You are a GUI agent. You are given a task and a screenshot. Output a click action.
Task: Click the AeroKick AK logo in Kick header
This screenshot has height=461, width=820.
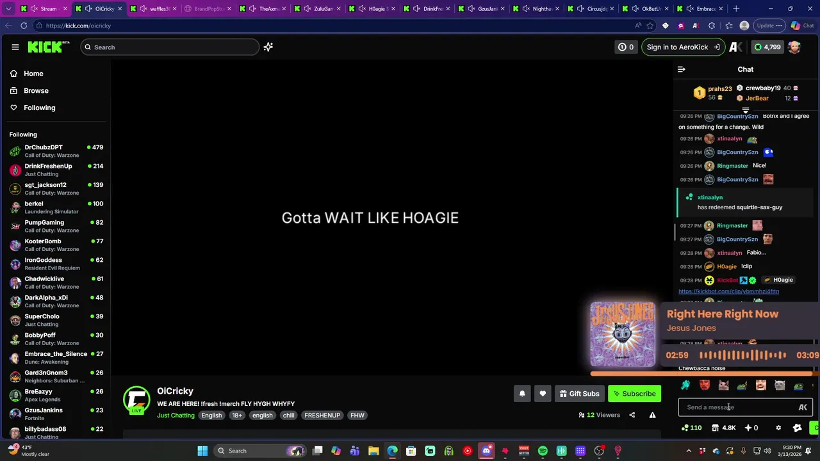coord(735,47)
